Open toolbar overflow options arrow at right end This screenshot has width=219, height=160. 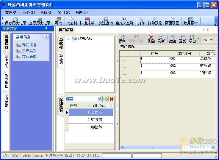[216, 24]
